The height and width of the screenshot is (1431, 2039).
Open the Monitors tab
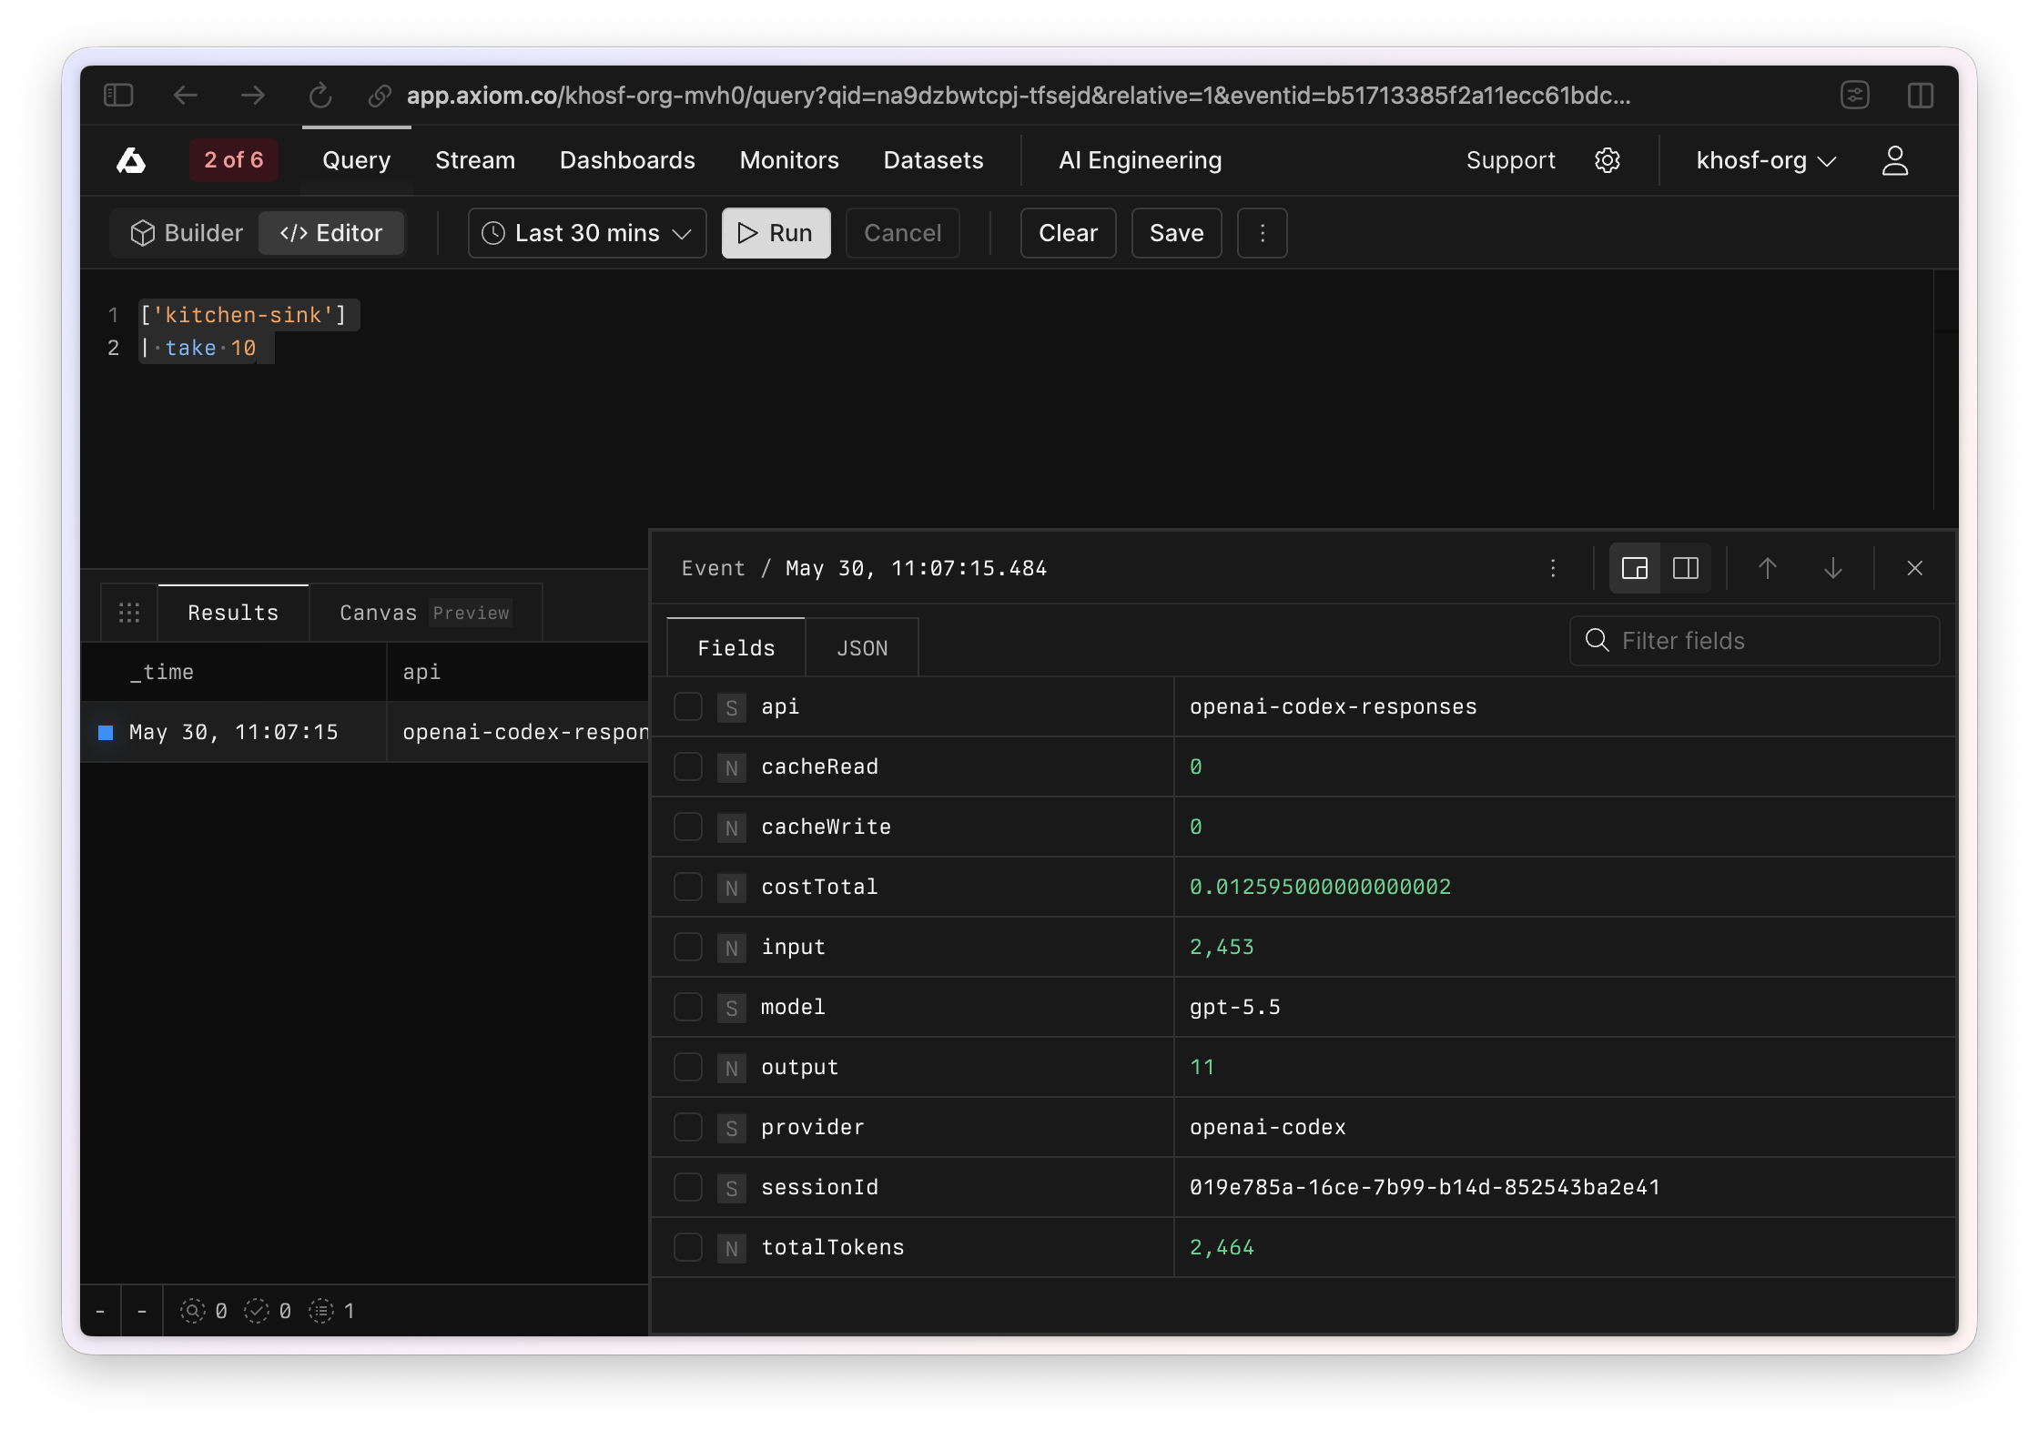(x=789, y=160)
